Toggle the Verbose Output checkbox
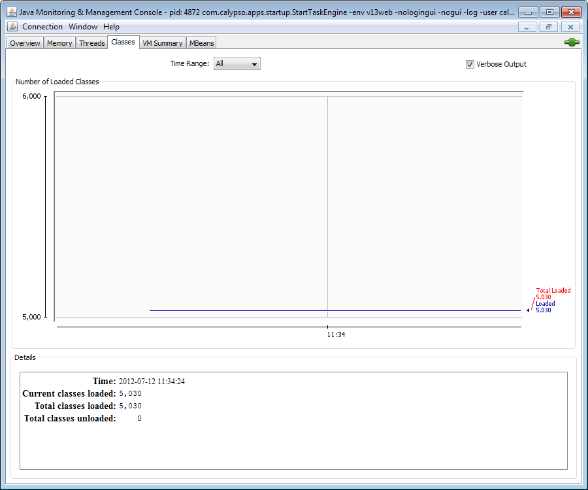This screenshot has height=490, width=588. tap(470, 65)
